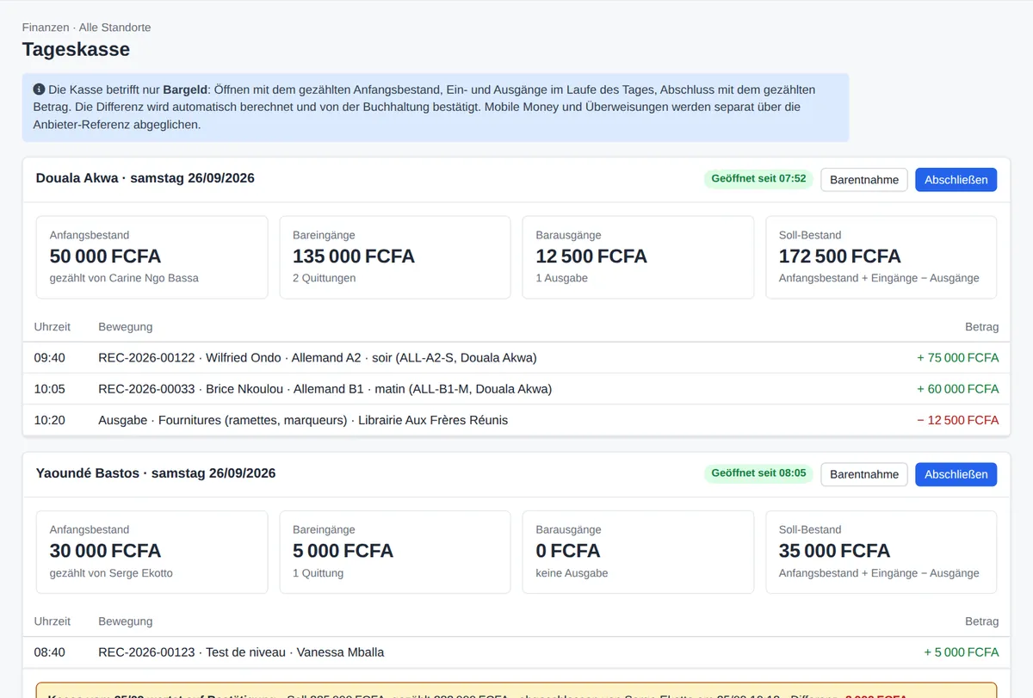Viewport: 1033px width, 698px height.
Task: Click the '+ 60 000 FCFA' amount
Action: click(x=958, y=389)
